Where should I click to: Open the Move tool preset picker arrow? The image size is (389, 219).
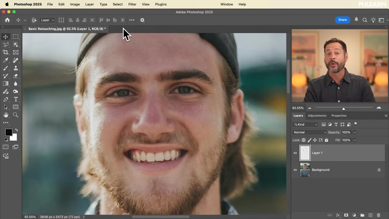coord(25,20)
